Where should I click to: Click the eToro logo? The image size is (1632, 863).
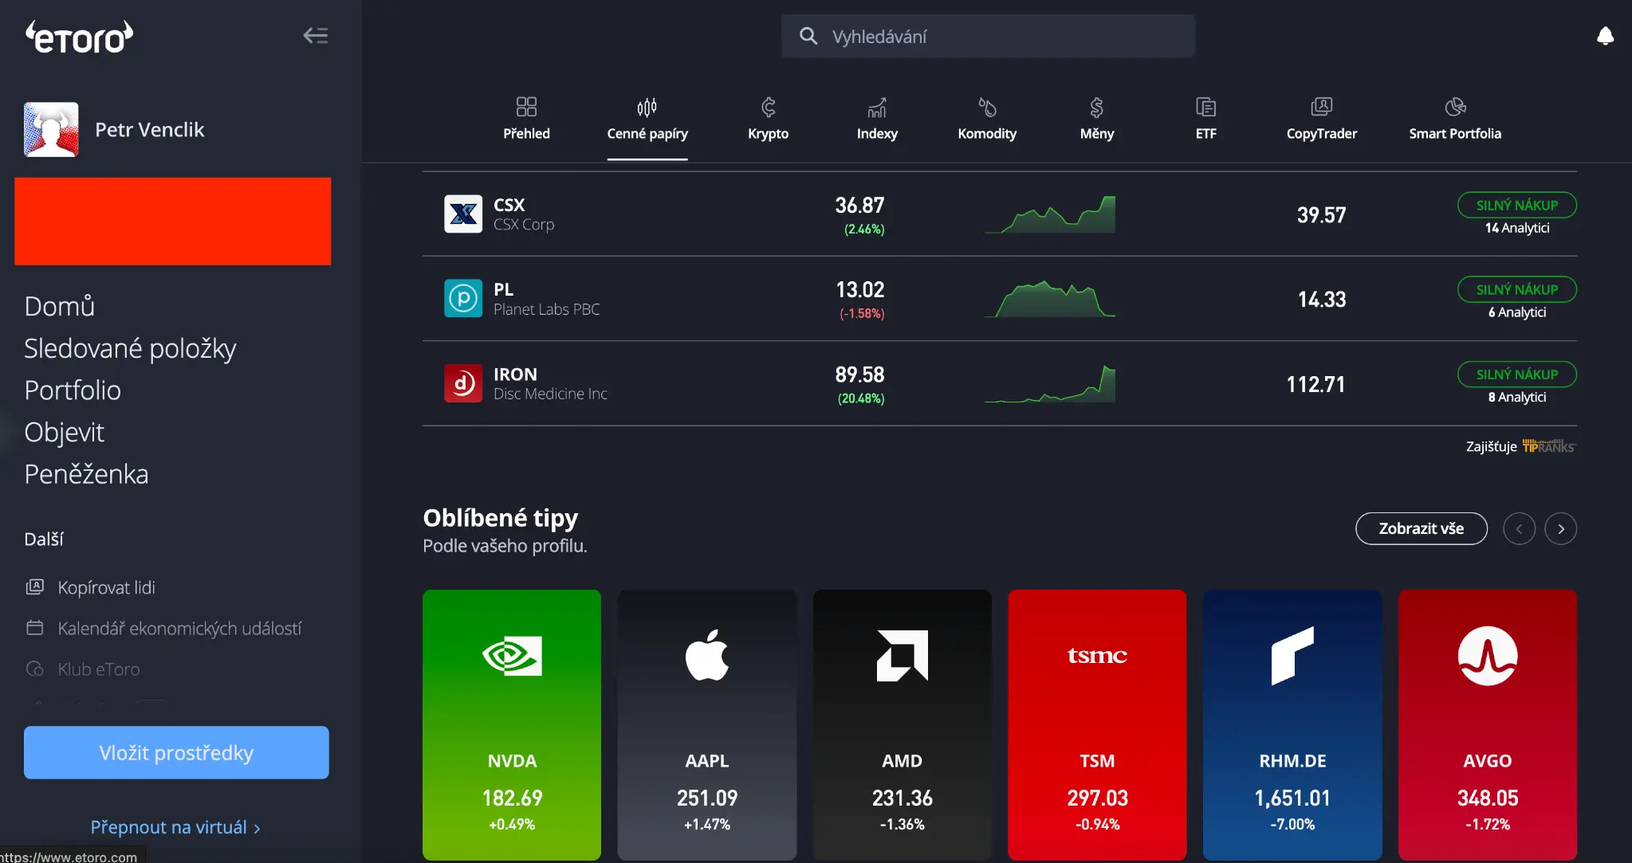pos(80,36)
